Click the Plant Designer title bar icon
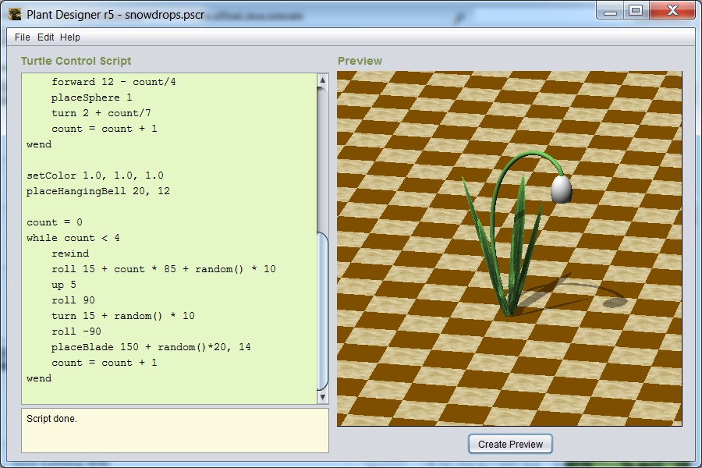 (x=14, y=14)
